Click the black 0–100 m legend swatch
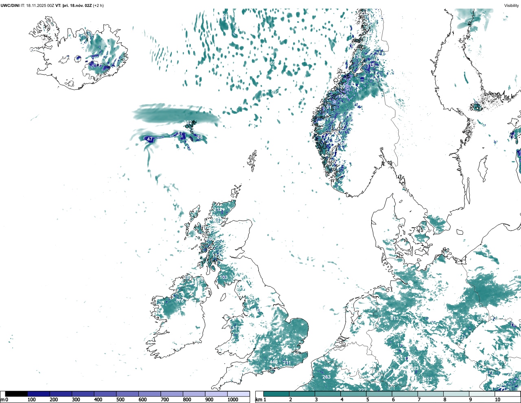This screenshot has width=521, height=403. (16, 394)
